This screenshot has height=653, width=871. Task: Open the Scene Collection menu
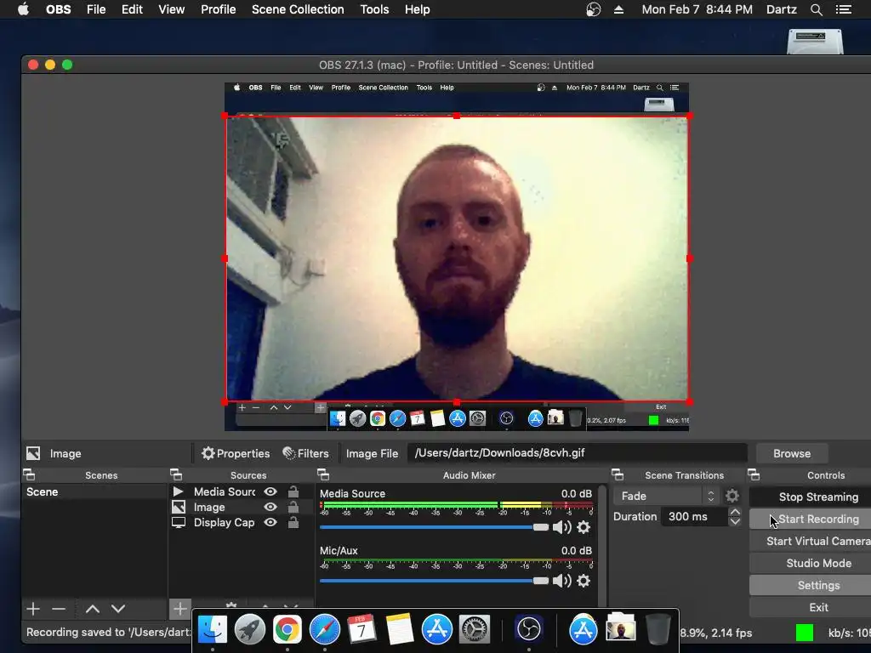click(x=298, y=9)
